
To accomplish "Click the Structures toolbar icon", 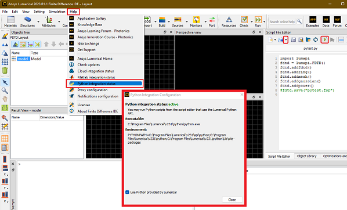I will pos(27,20).
